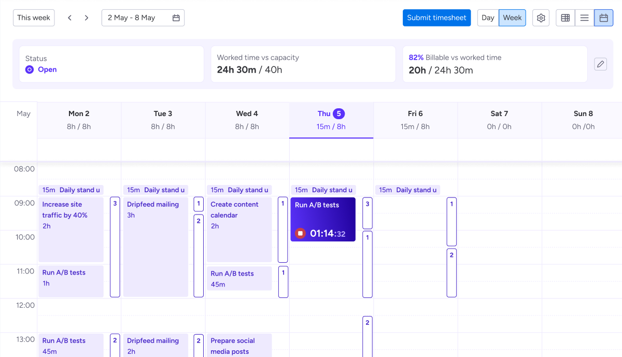The width and height of the screenshot is (622, 357).
Task: Click the pencil edit icon beside billable stats
Action: tap(600, 64)
